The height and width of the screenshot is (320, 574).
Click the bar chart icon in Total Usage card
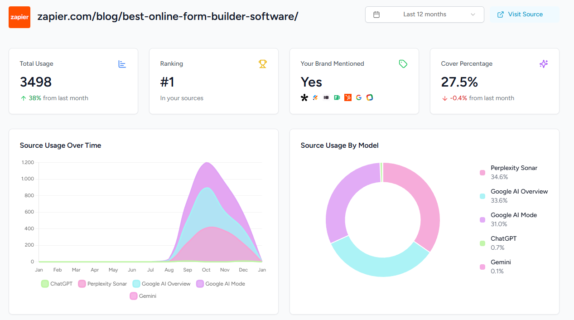coord(122,64)
